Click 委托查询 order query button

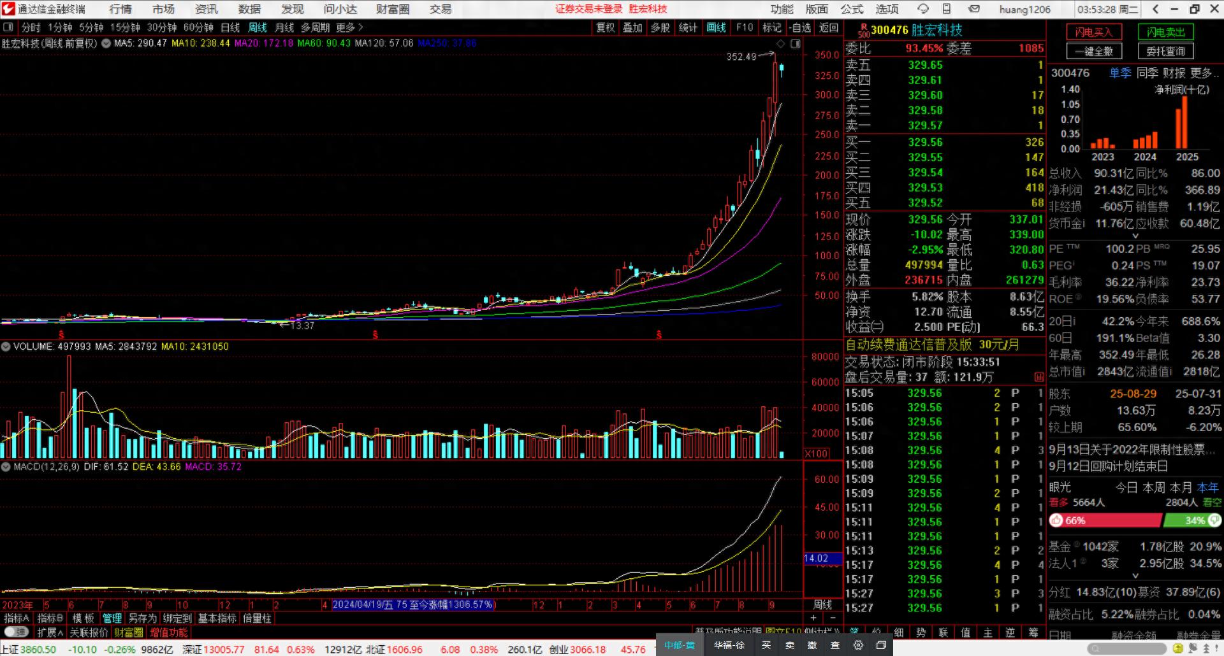click(x=1166, y=51)
